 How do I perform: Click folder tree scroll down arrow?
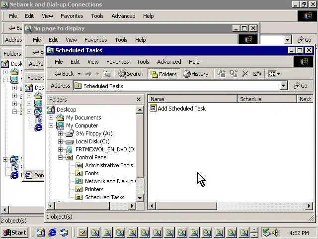pos(140,198)
